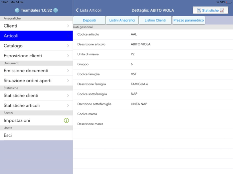
Task: Click the Dscrizione sottofamiglia label
Action: (94, 104)
